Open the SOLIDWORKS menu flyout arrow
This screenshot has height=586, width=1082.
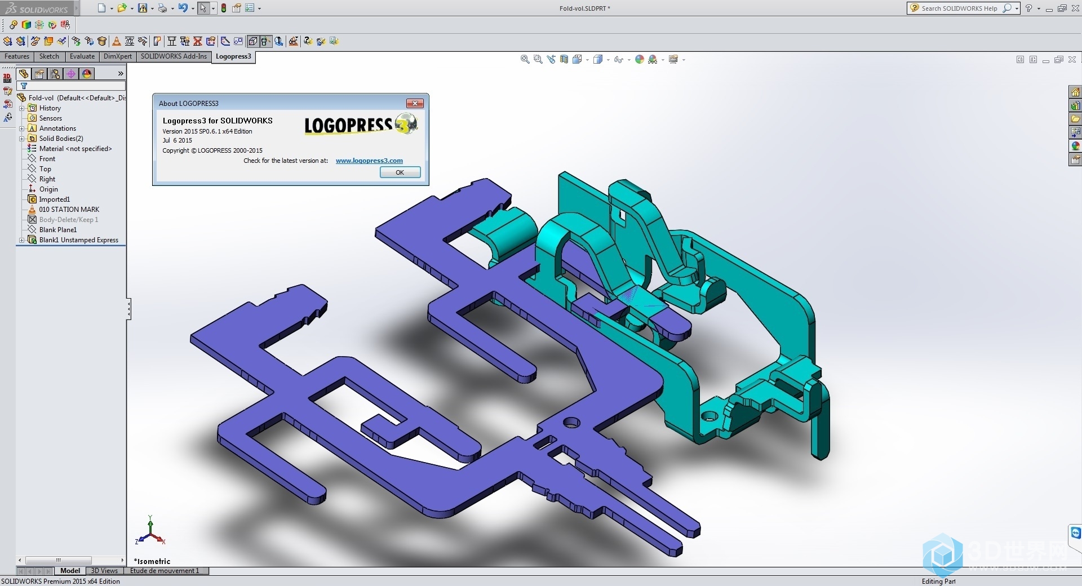(77, 8)
